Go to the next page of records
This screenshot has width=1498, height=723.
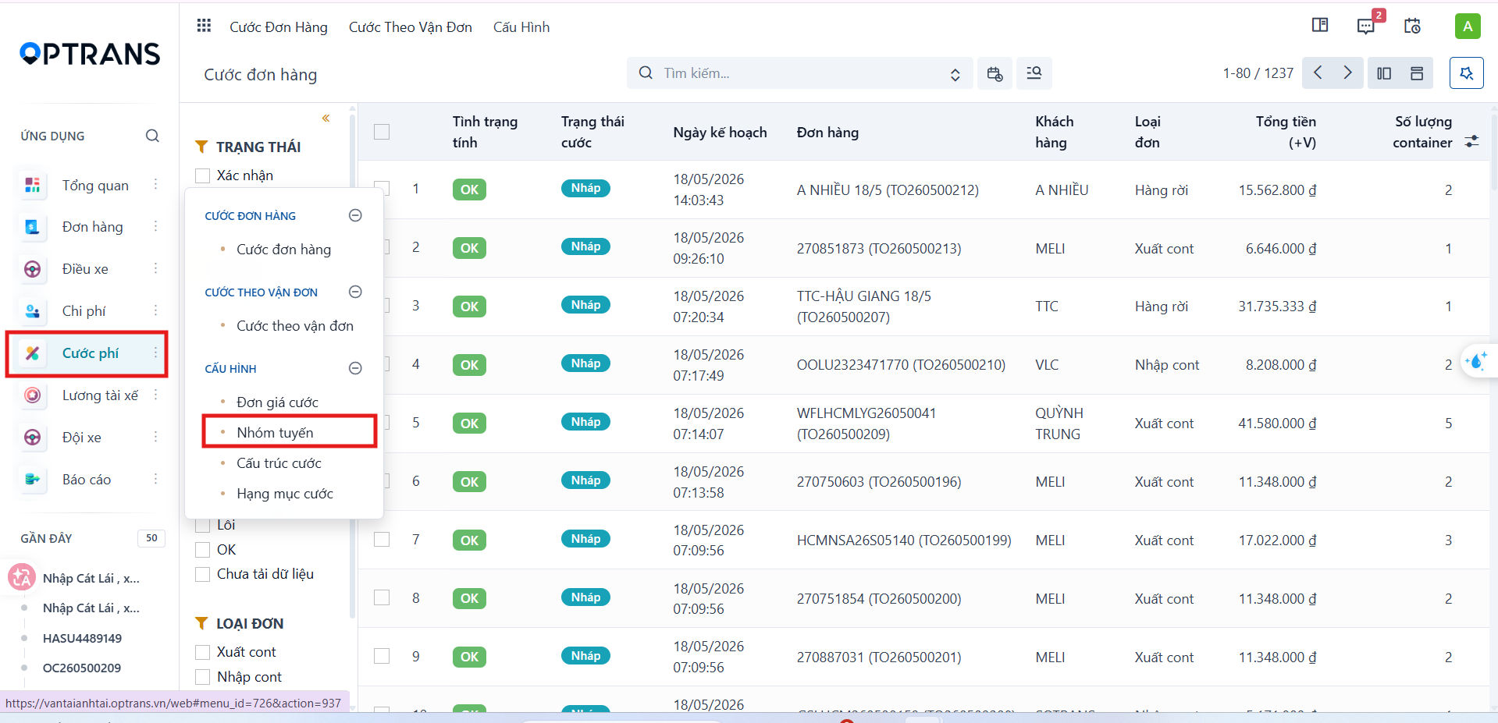(1347, 73)
